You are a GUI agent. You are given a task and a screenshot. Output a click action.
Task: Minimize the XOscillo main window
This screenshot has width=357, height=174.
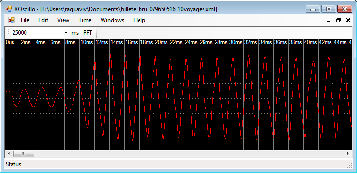point(313,9)
